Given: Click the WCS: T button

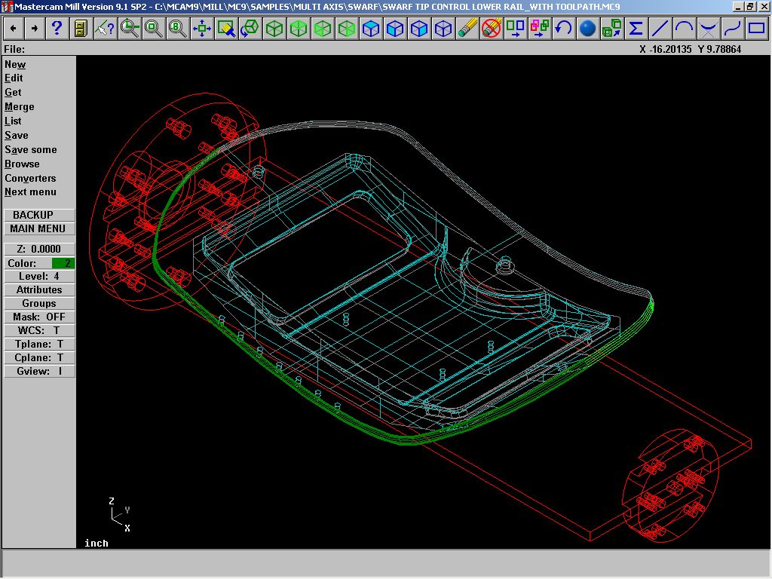Looking at the screenshot, I should 39,330.
